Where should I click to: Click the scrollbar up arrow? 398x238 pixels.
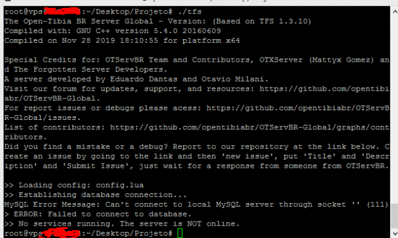click(394, 12)
